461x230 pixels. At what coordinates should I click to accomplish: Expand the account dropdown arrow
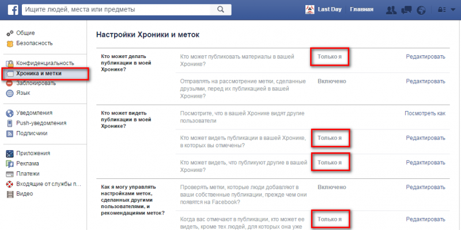click(452, 10)
